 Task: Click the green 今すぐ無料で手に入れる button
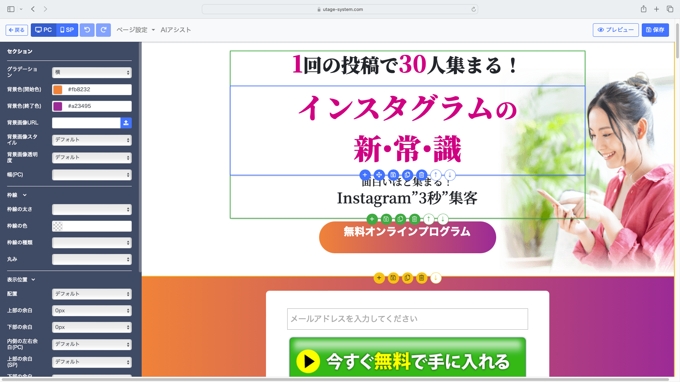click(407, 357)
